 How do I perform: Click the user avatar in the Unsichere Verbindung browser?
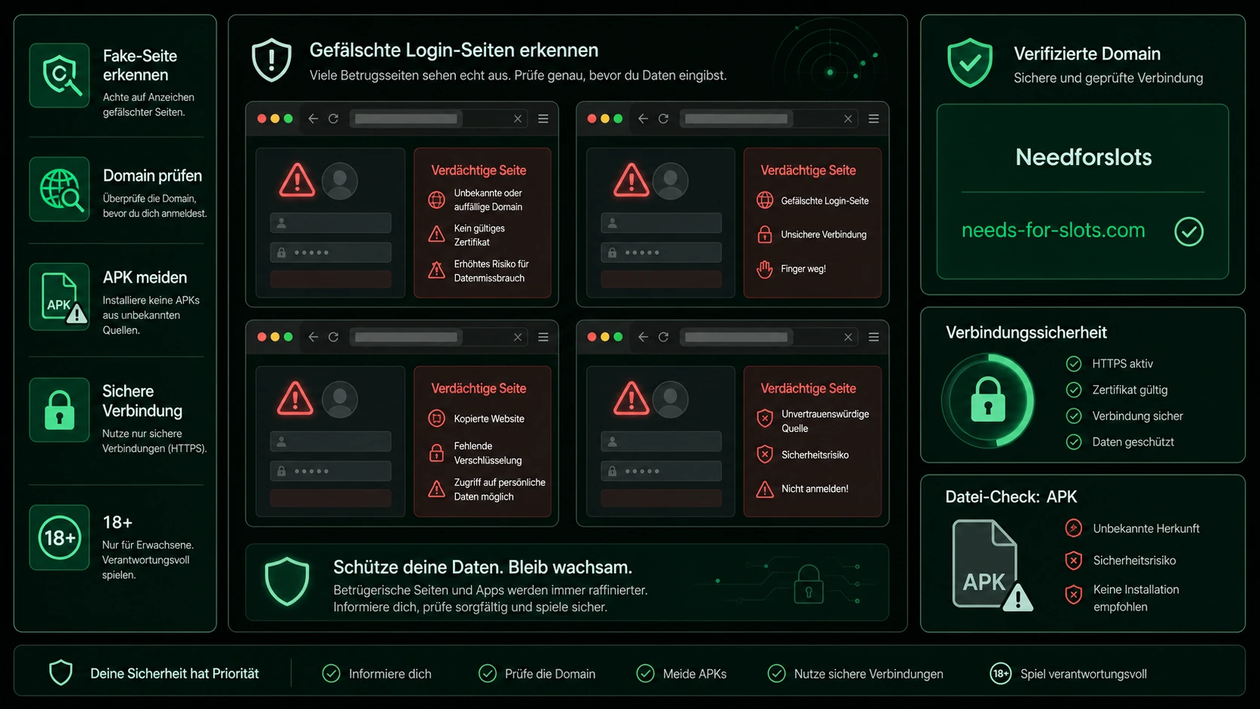click(x=671, y=181)
